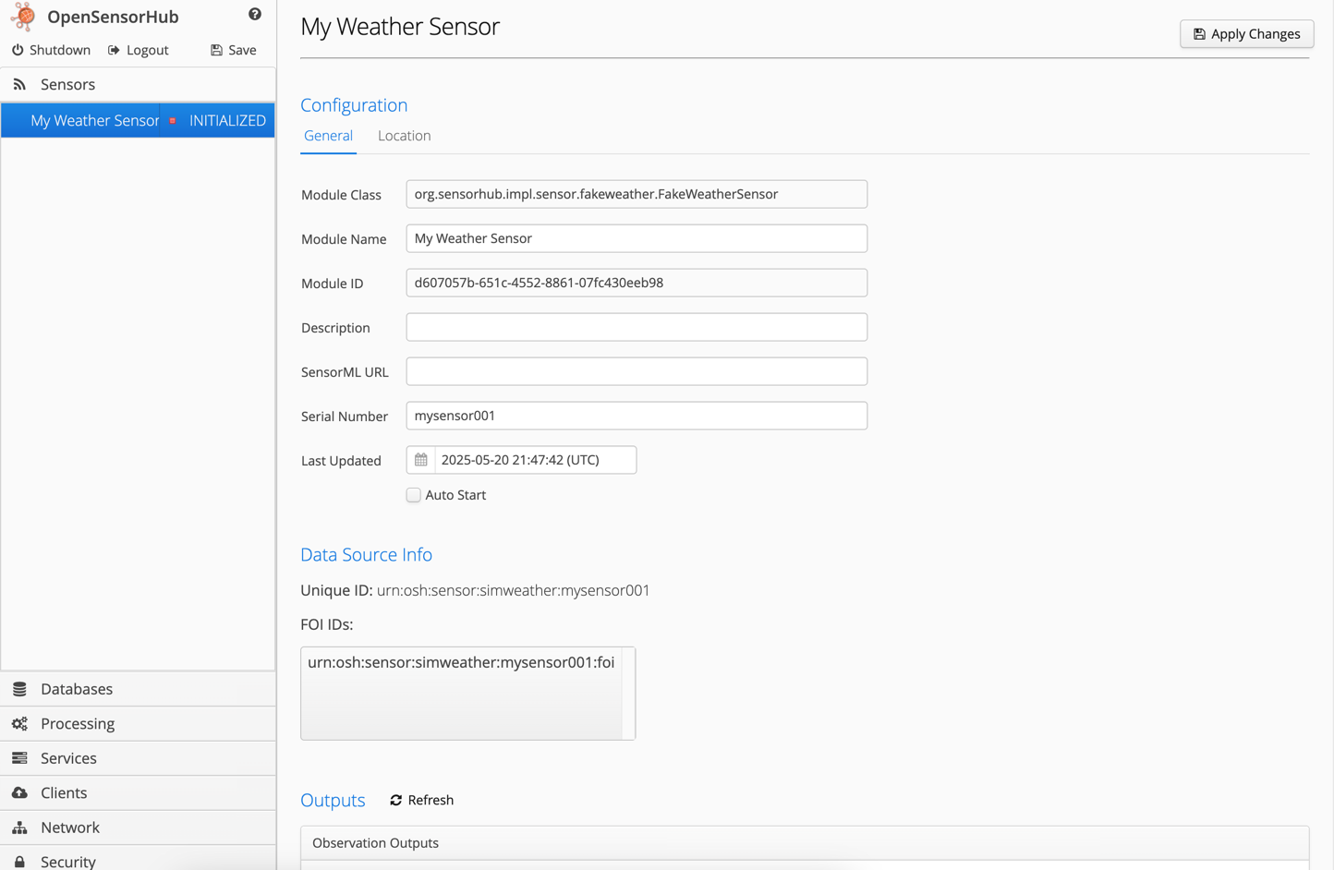The height and width of the screenshot is (870, 1334).
Task: Click the OpenSensorHub logo
Action: (23, 16)
